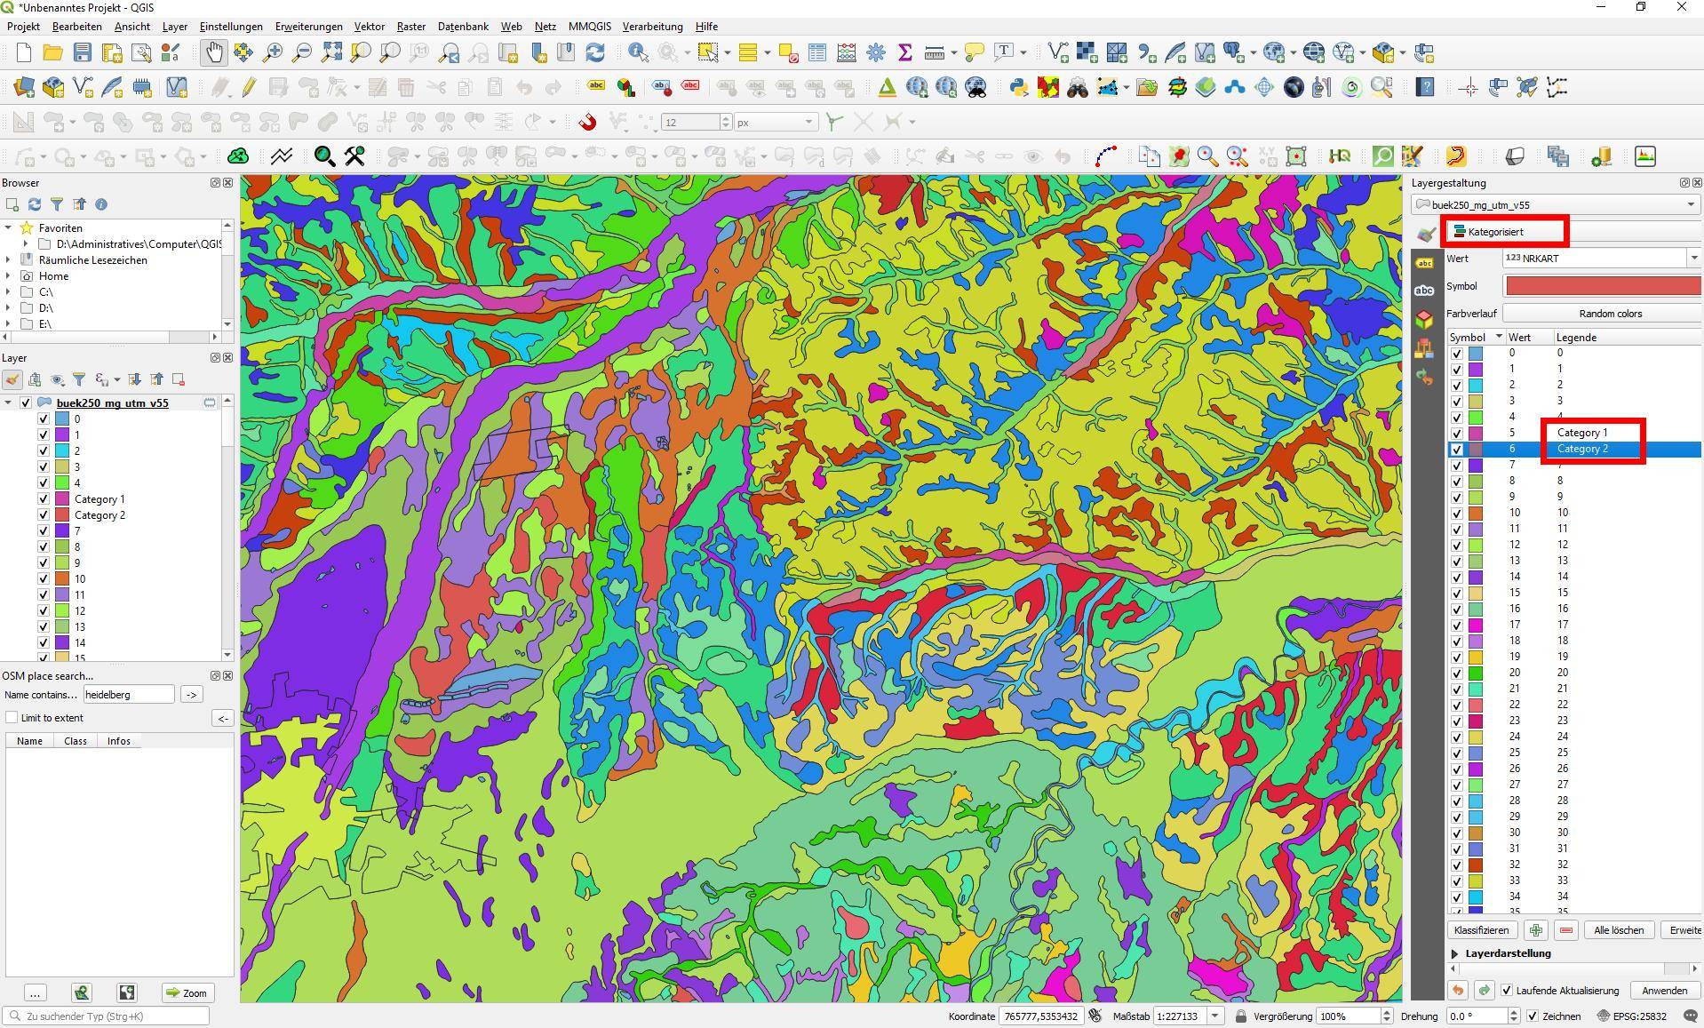The height and width of the screenshot is (1028, 1704).
Task: Open the help contents book icon
Action: pyautogui.click(x=1425, y=87)
